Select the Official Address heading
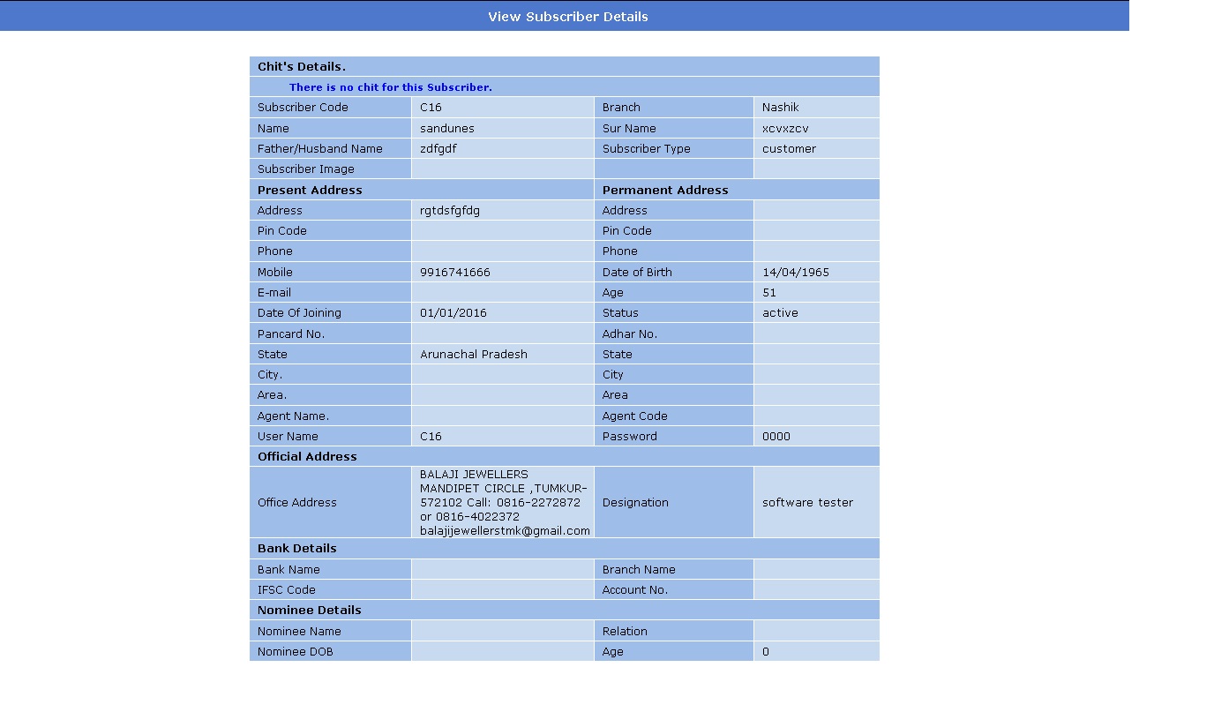 point(307,457)
